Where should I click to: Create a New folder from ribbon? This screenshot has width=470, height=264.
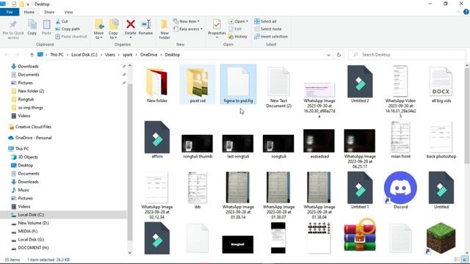pos(164,29)
